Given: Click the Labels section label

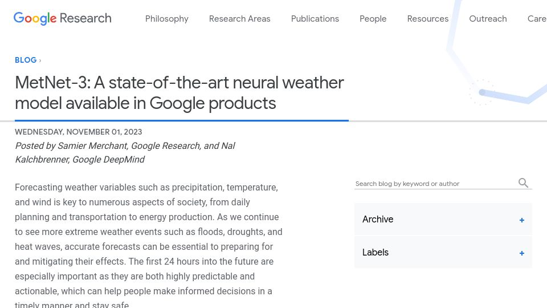Looking at the screenshot, I should [375, 253].
